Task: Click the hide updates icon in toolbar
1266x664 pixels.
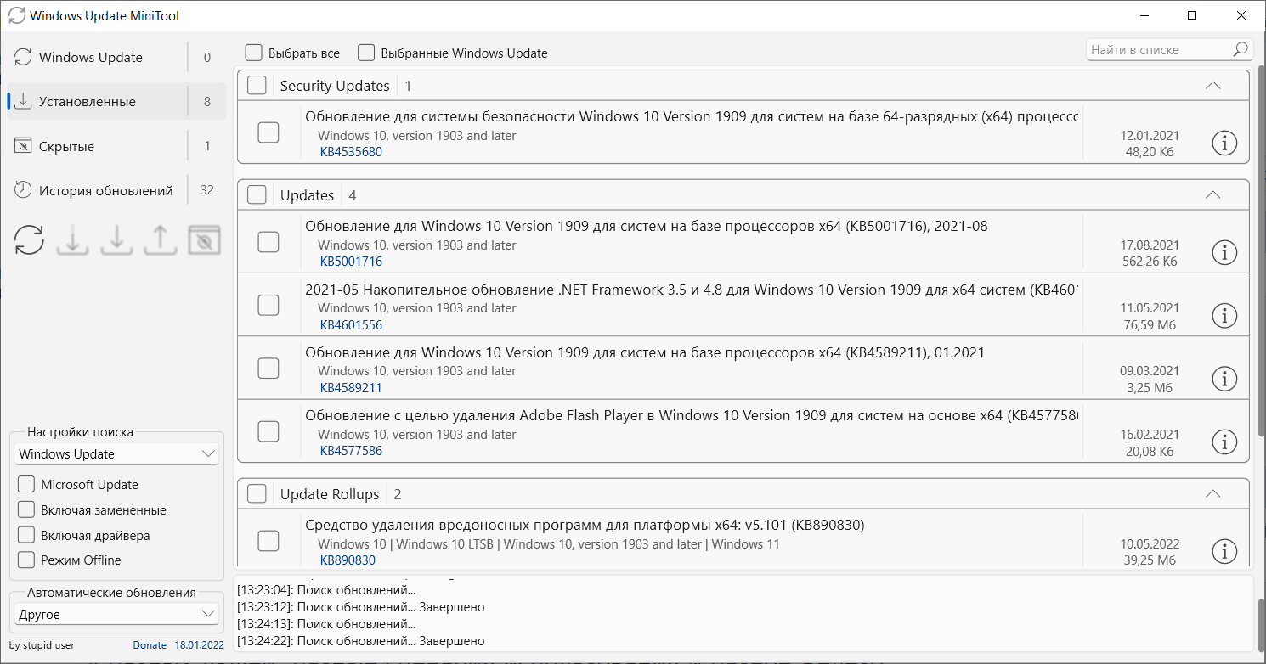Action: (x=204, y=240)
